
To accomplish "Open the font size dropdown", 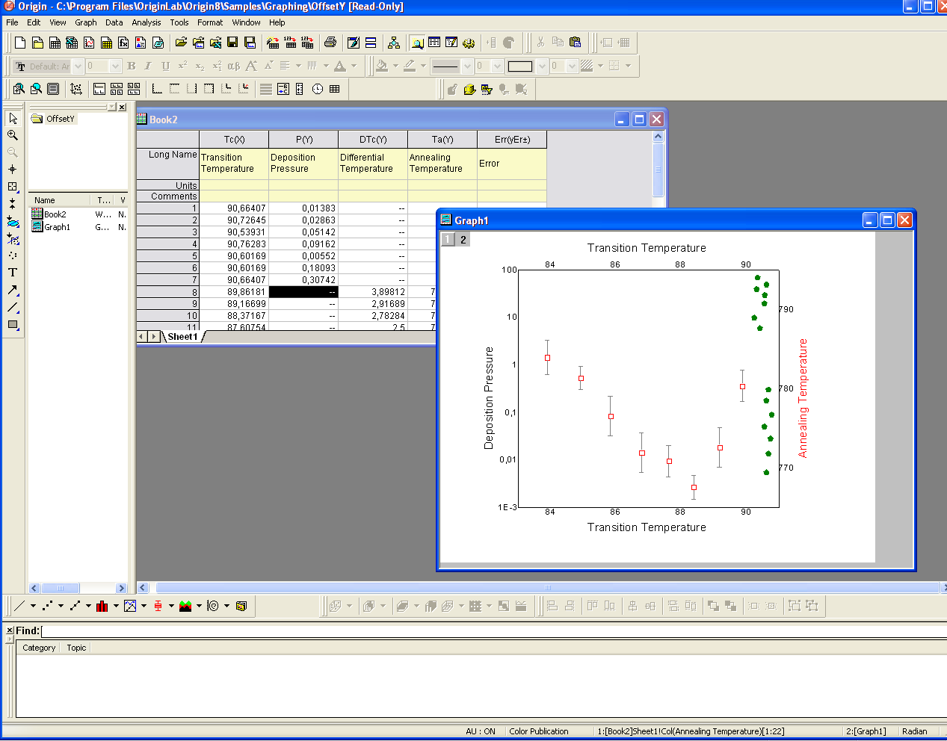I will tap(115, 66).
